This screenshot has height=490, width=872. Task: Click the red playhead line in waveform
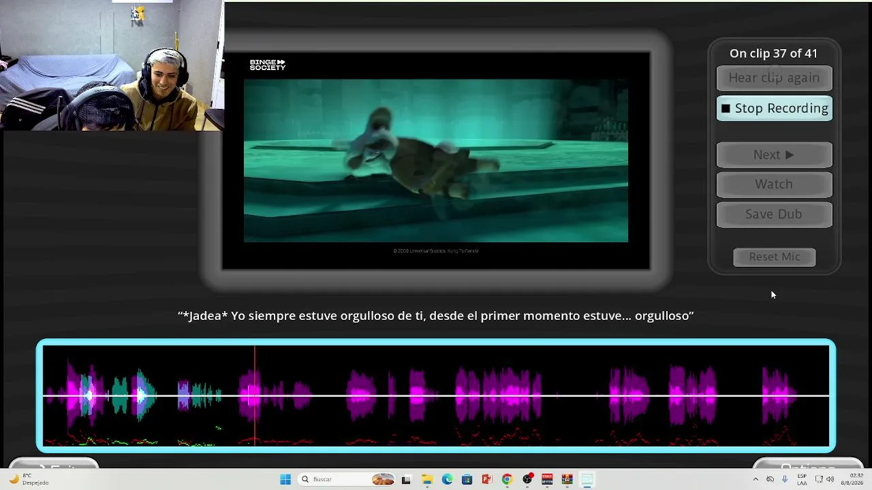(x=255, y=395)
